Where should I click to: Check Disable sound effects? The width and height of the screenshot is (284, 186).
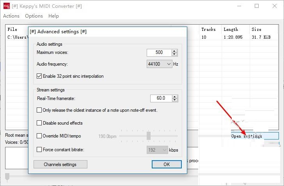[x=39, y=123]
